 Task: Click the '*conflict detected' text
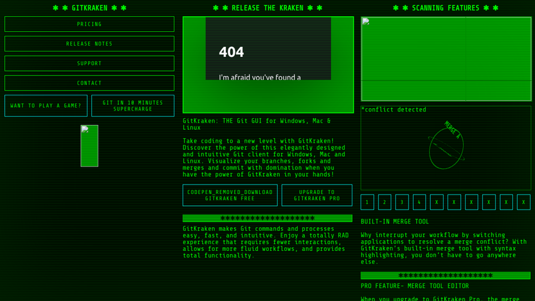tap(393, 110)
